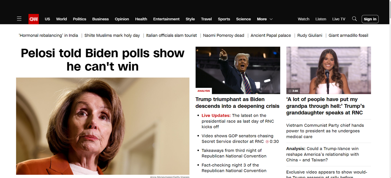Screen dimensions: 391x178
Task: Click the Trump pointing photo
Action: [238, 70]
